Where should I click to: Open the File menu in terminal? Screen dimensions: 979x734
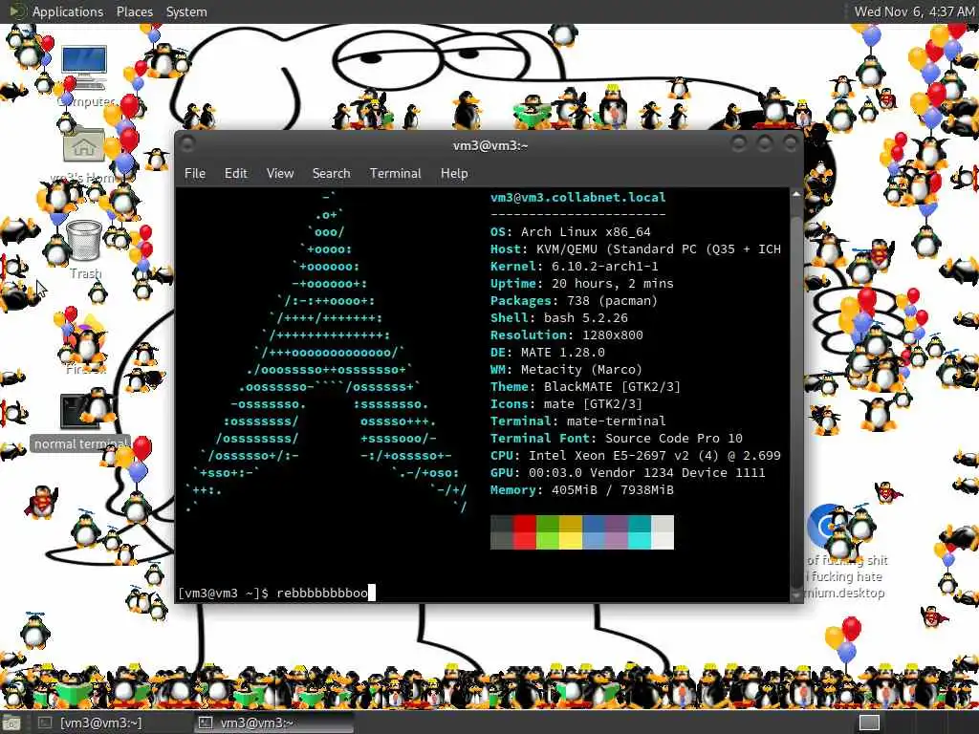pyautogui.click(x=195, y=174)
